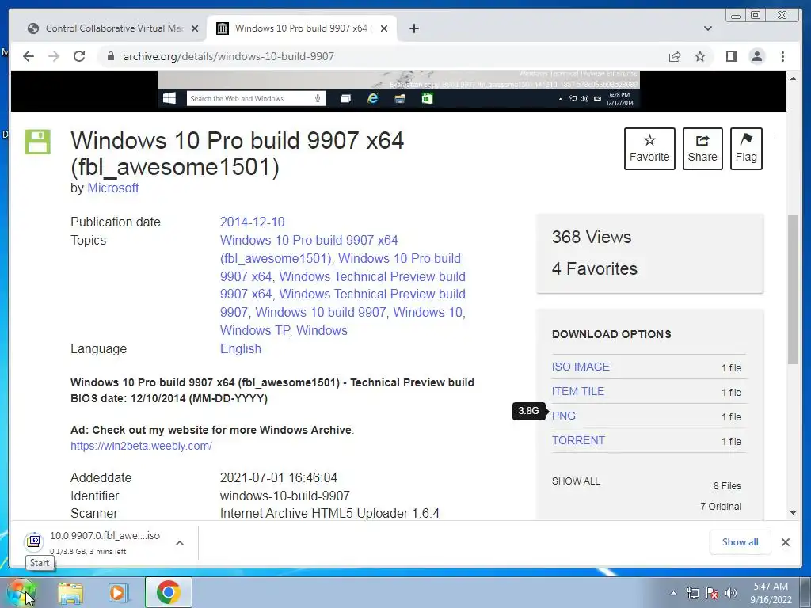Click the Chrome taskbar icon

point(169,592)
